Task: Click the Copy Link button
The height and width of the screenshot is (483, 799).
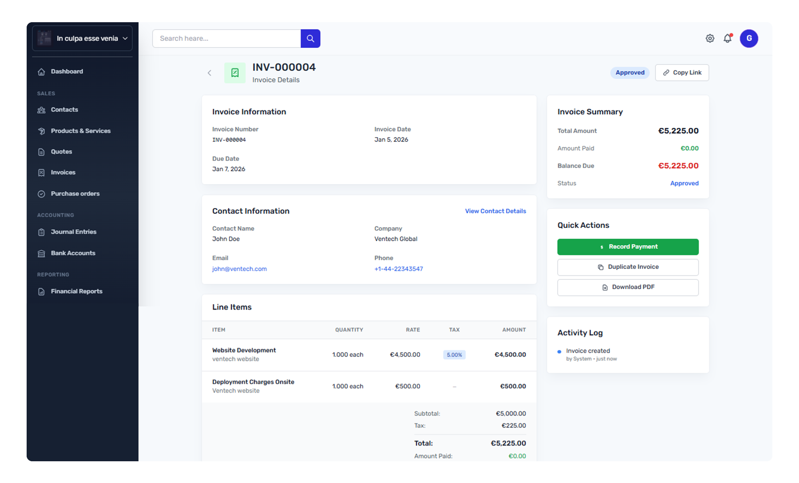Action: click(x=682, y=73)
